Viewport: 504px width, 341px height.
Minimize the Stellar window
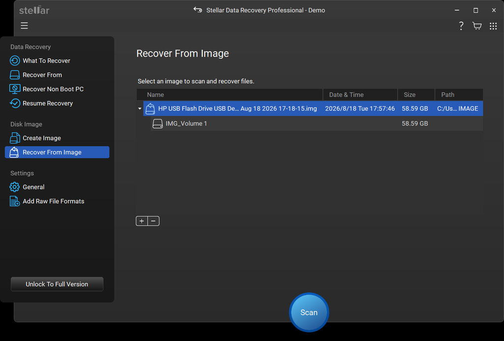(x=457, y=10)
